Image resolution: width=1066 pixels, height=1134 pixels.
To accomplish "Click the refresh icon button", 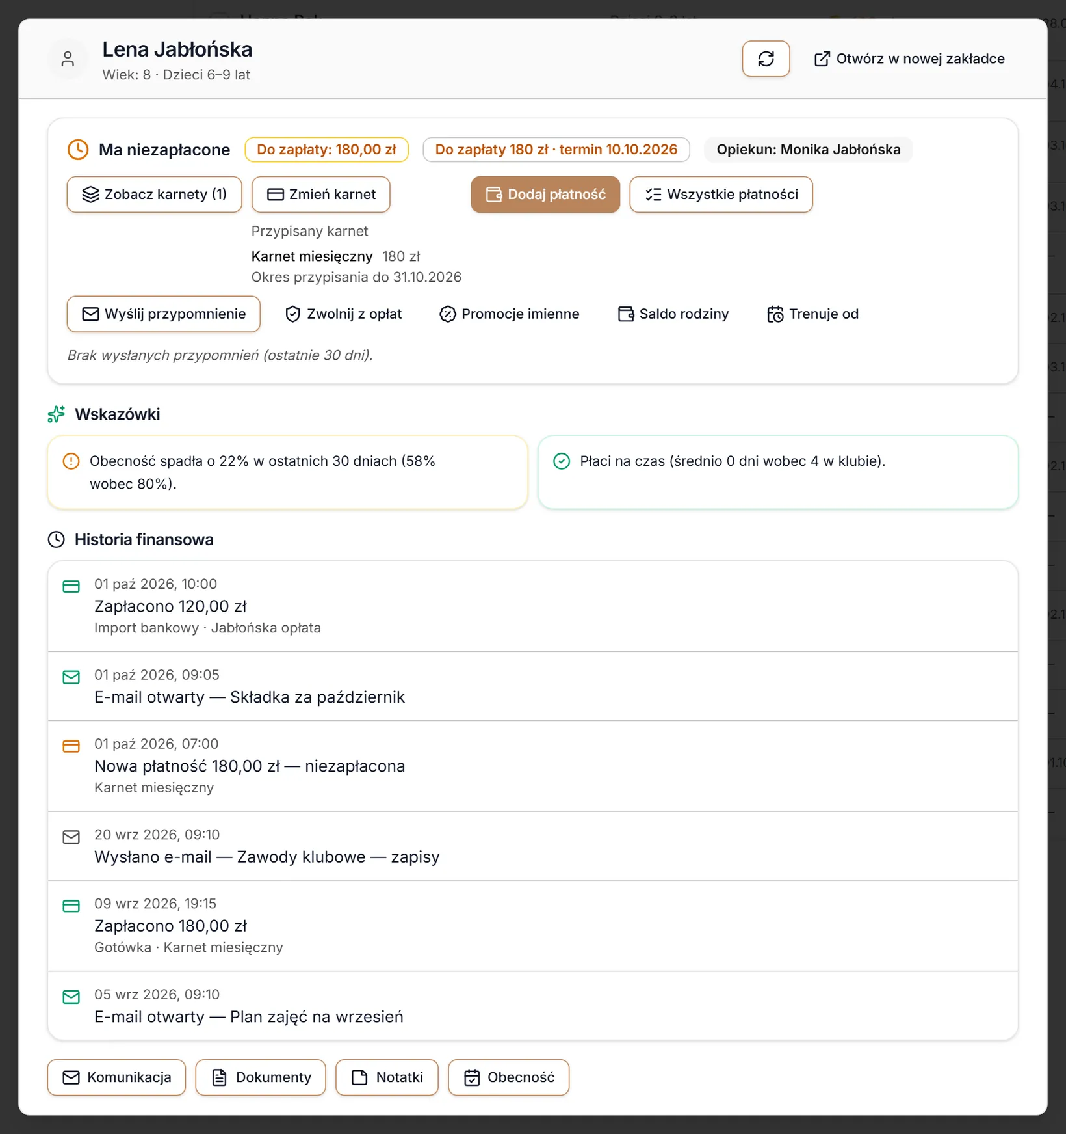I will click(x=766, y=59).
